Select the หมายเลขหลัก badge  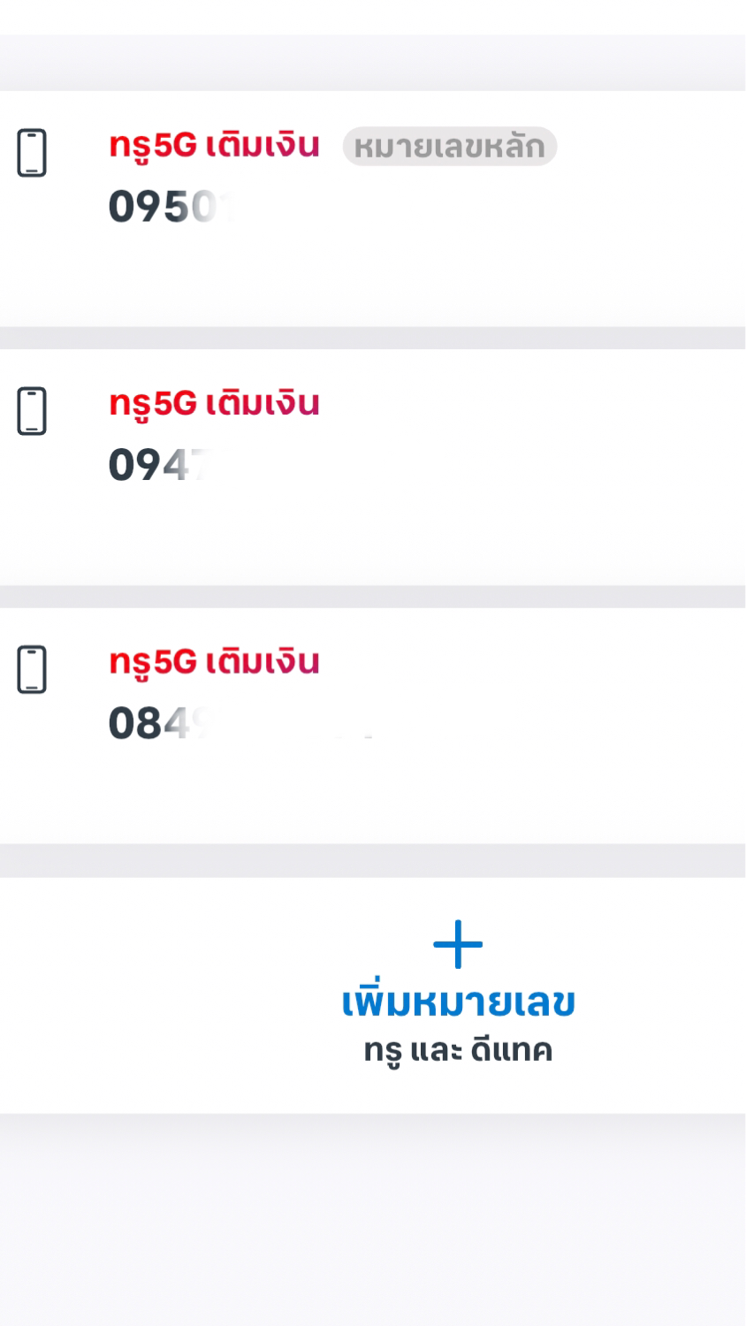(x=450, y=146)
